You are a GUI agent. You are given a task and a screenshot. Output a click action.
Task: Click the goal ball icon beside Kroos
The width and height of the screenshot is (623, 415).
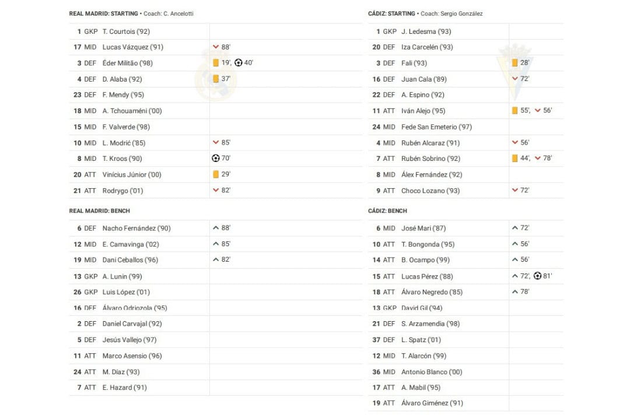click(215, 158)
